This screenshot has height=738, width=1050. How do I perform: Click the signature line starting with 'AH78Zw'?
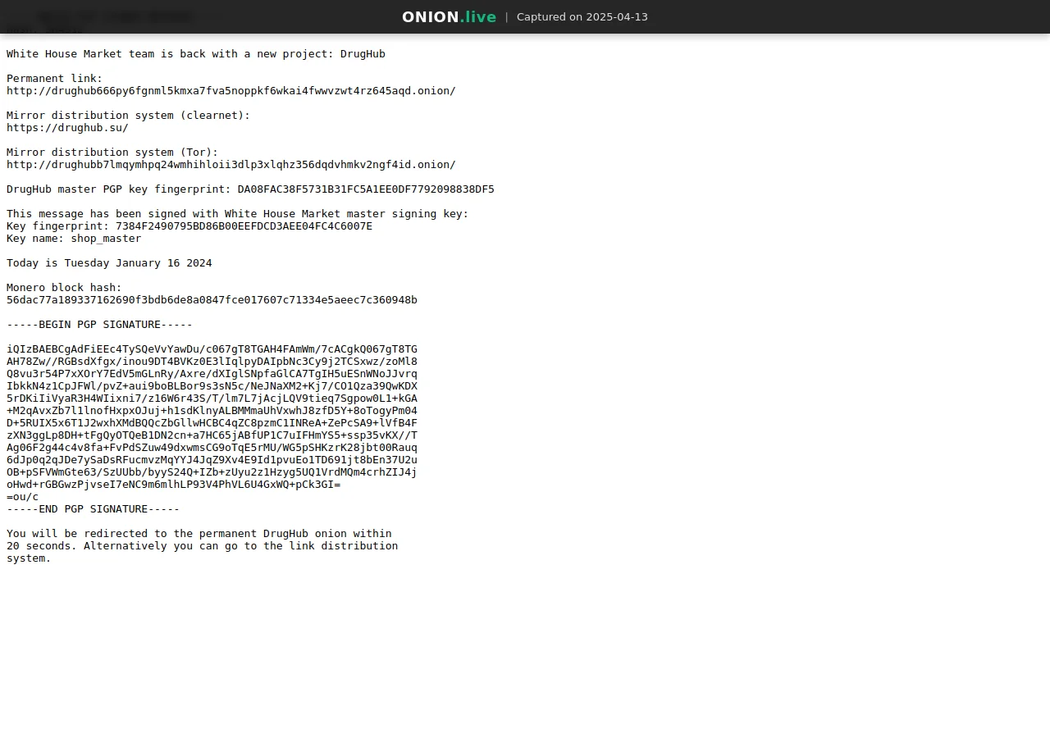(212, 362)
